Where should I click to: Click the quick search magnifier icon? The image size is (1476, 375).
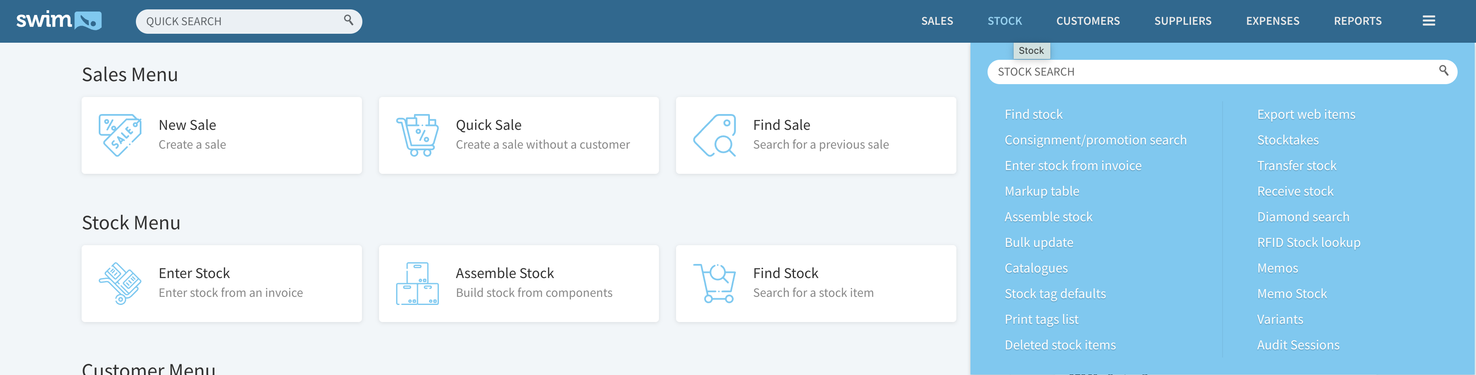(x=348, y=20)
